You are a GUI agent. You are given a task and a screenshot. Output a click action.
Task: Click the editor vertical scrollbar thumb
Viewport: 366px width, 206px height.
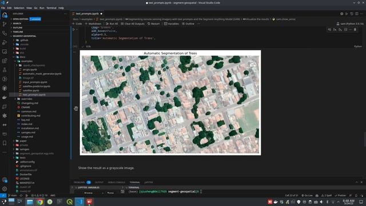pyautogui.click(x=364, y=140)
